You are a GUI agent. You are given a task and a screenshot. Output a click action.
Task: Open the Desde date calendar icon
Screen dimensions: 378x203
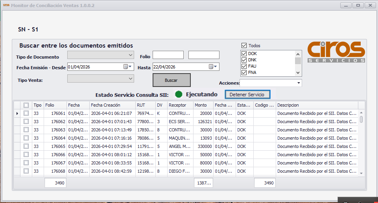click(127, 67)
